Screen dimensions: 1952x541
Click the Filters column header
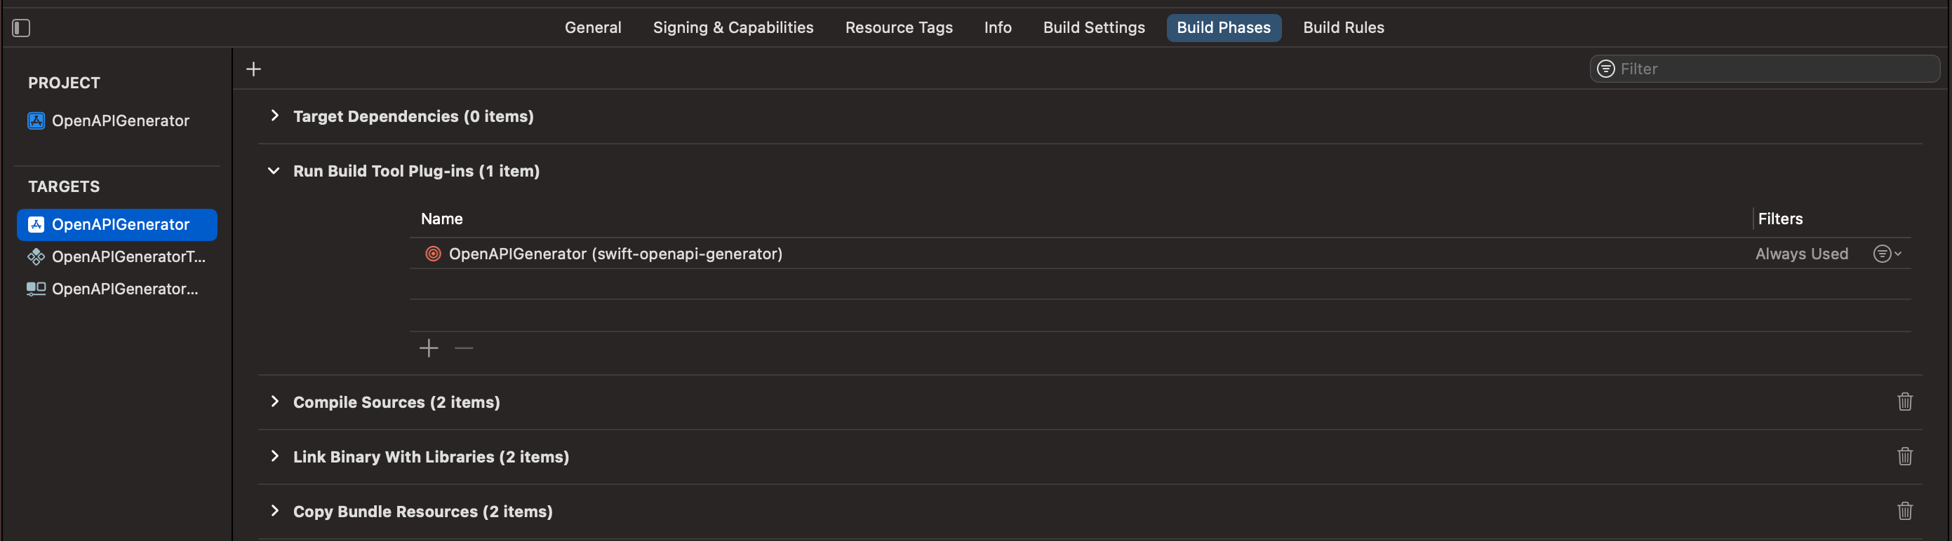point(1780,219)
